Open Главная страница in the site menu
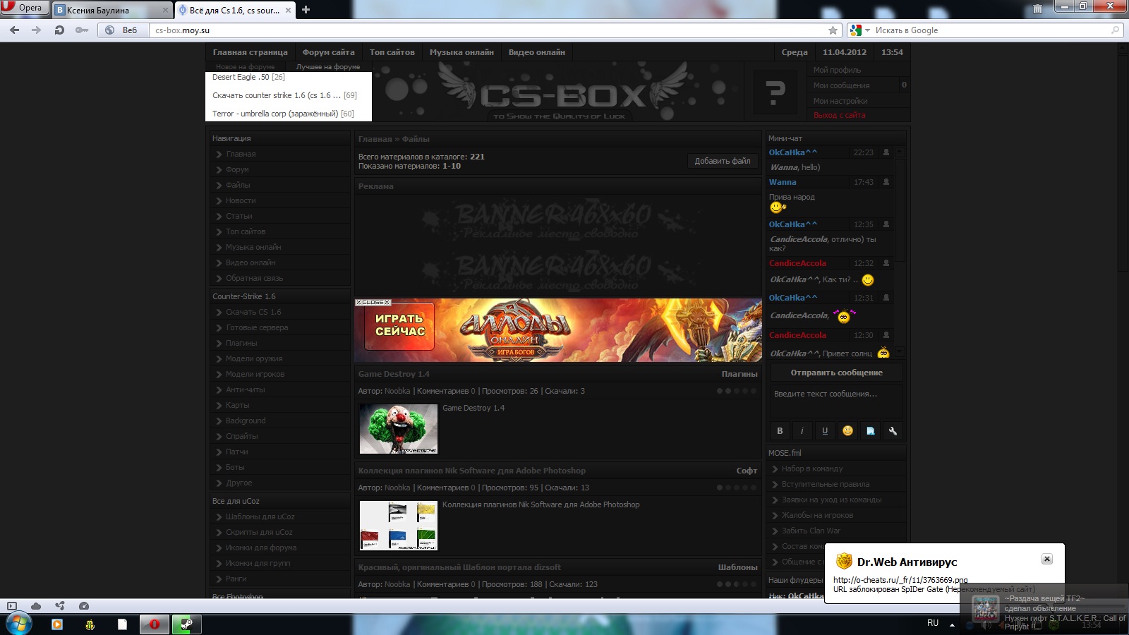Image resolution: width=1129 pixels, height=635 pixels. point(250,52)
